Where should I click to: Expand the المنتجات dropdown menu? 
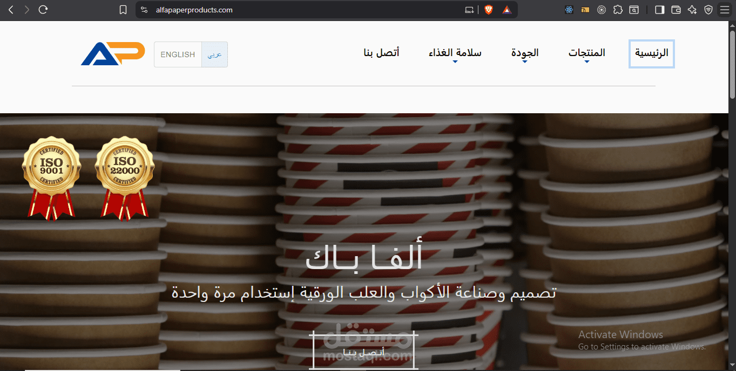point(587,53)
